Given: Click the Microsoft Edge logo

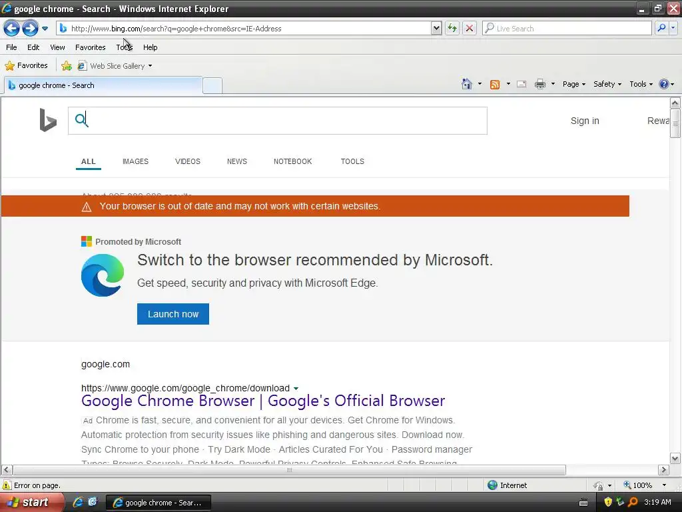Looking at the screenshot, I should coord(103,275).
